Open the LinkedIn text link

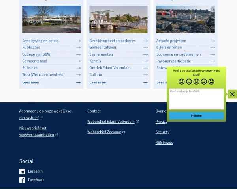(x=36, y=172)
